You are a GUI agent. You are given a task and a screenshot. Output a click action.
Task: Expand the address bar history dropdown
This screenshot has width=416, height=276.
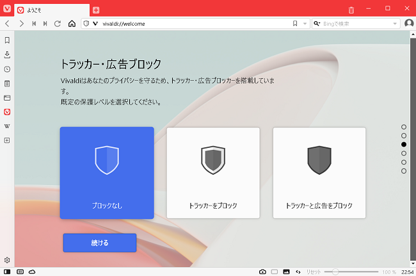point(305,24)
